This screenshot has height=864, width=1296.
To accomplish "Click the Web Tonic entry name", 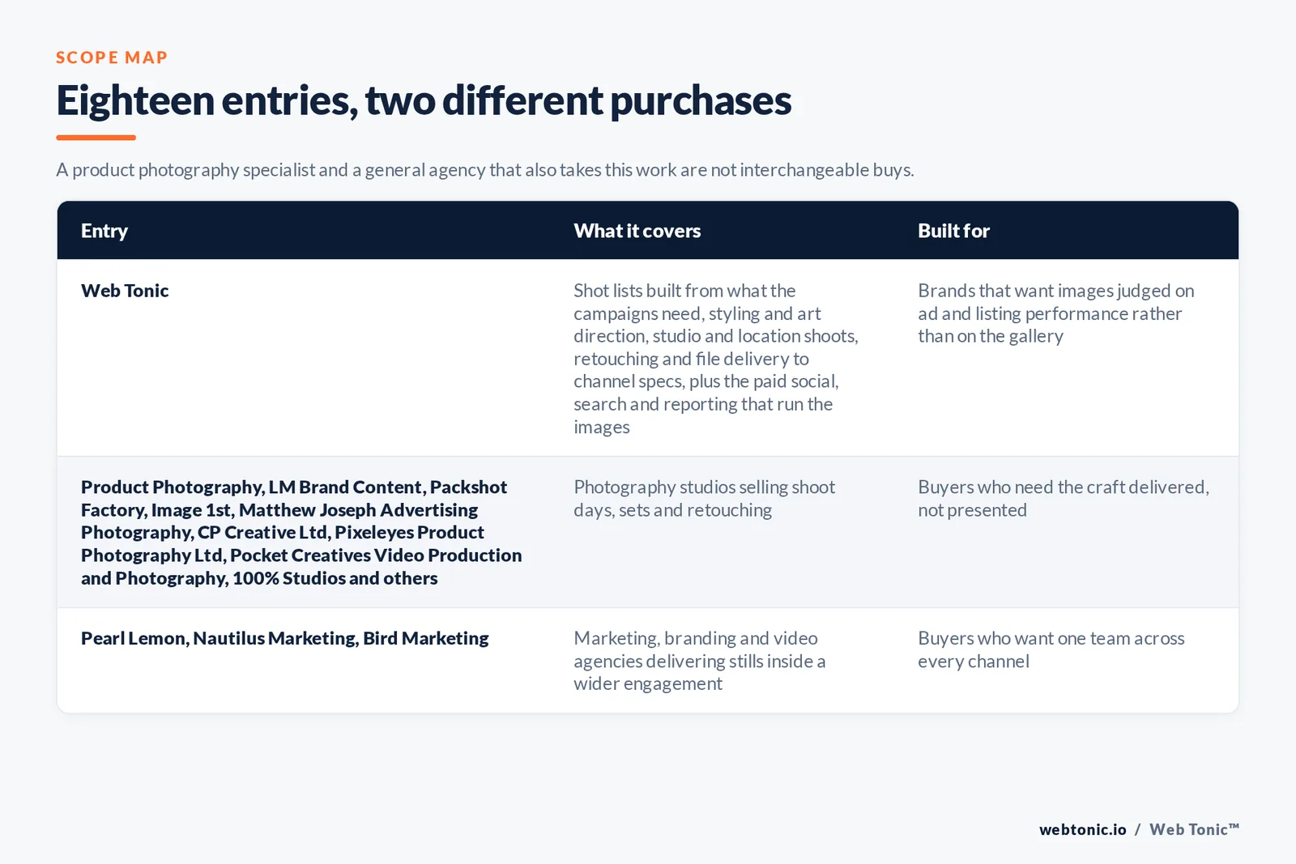I will [125, 291].
